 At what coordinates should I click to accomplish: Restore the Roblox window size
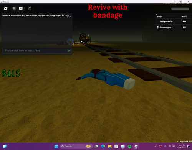tap(181, 2)
